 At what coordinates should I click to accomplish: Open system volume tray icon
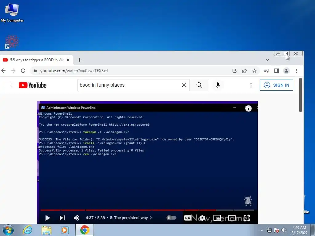click(x=284, y=230)
